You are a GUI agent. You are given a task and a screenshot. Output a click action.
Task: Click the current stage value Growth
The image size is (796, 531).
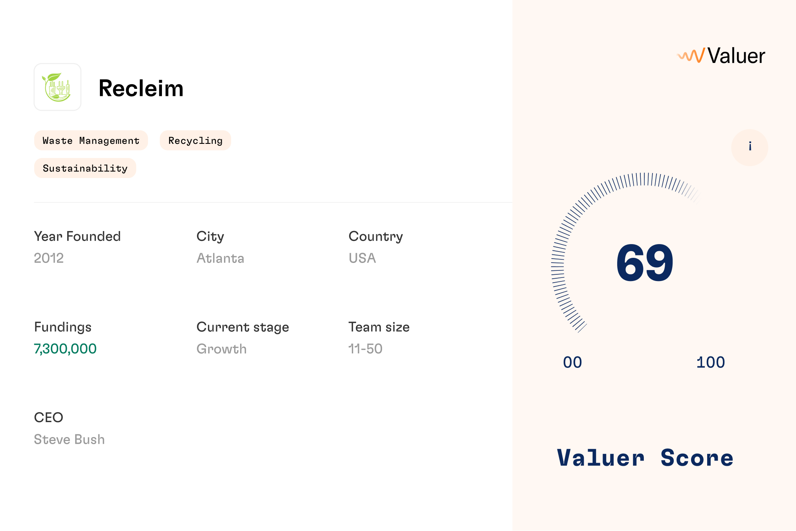point(221,349)
